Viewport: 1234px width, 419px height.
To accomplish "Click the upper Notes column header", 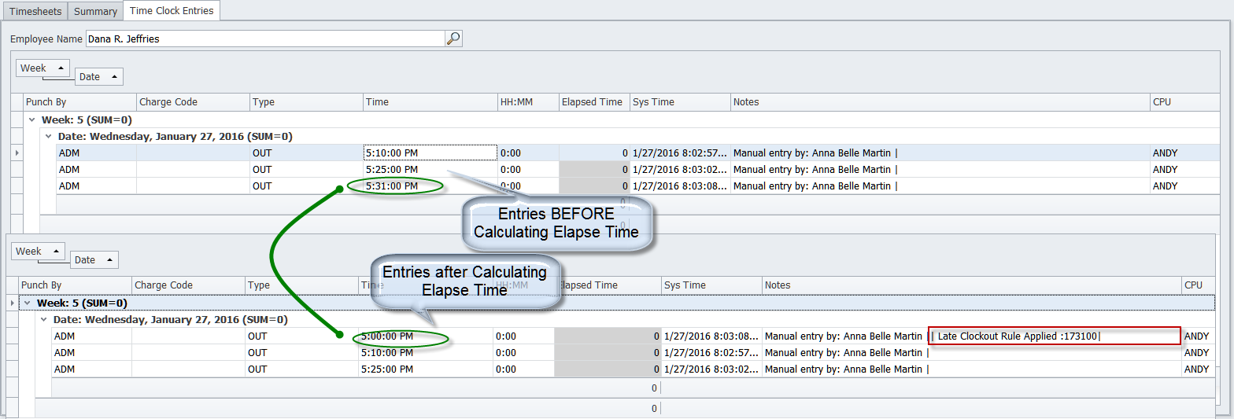I will 940,102.
